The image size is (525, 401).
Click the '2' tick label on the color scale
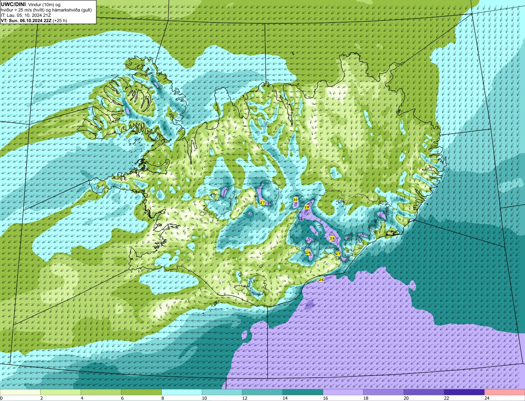coord(41,398)
